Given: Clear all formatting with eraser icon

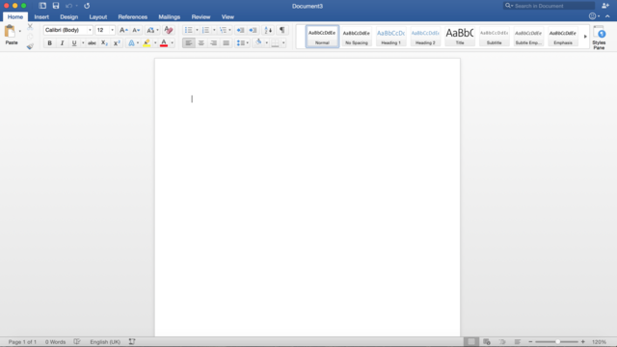Looking at the screenshot, I should 169,30.
